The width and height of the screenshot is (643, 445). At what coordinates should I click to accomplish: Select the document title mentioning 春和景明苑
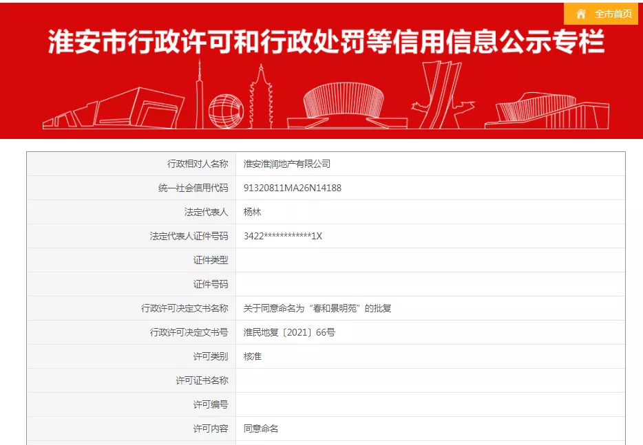[317, 309]
